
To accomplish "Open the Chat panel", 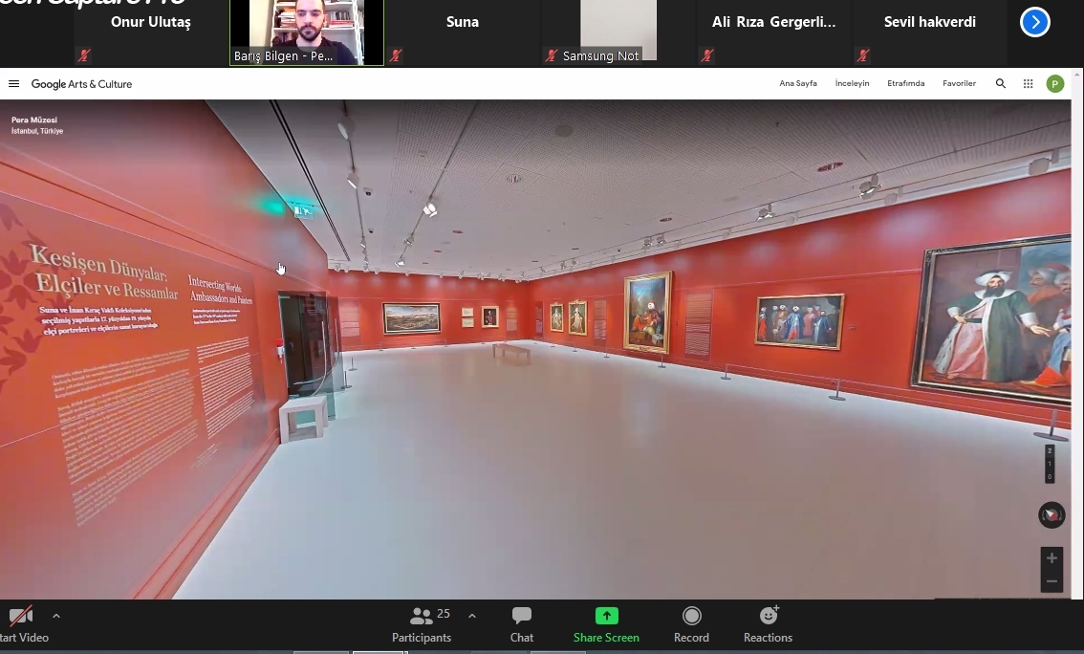I will 522,624.
